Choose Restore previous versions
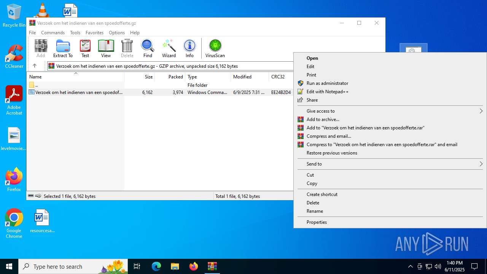This screenshot has height=274, width=487. 390,153
